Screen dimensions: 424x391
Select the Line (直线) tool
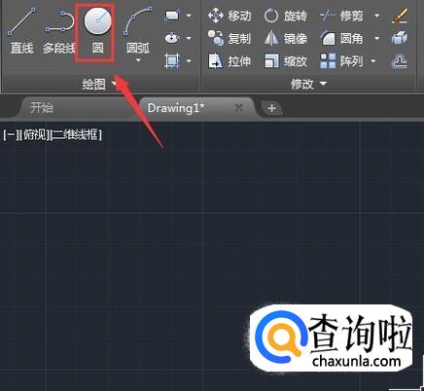(22, 31)
